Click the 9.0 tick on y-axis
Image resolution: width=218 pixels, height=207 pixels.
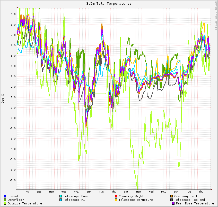[13, 14]
